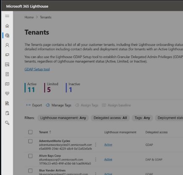Toggle the hamburger navigation menu

coord(7,16)
